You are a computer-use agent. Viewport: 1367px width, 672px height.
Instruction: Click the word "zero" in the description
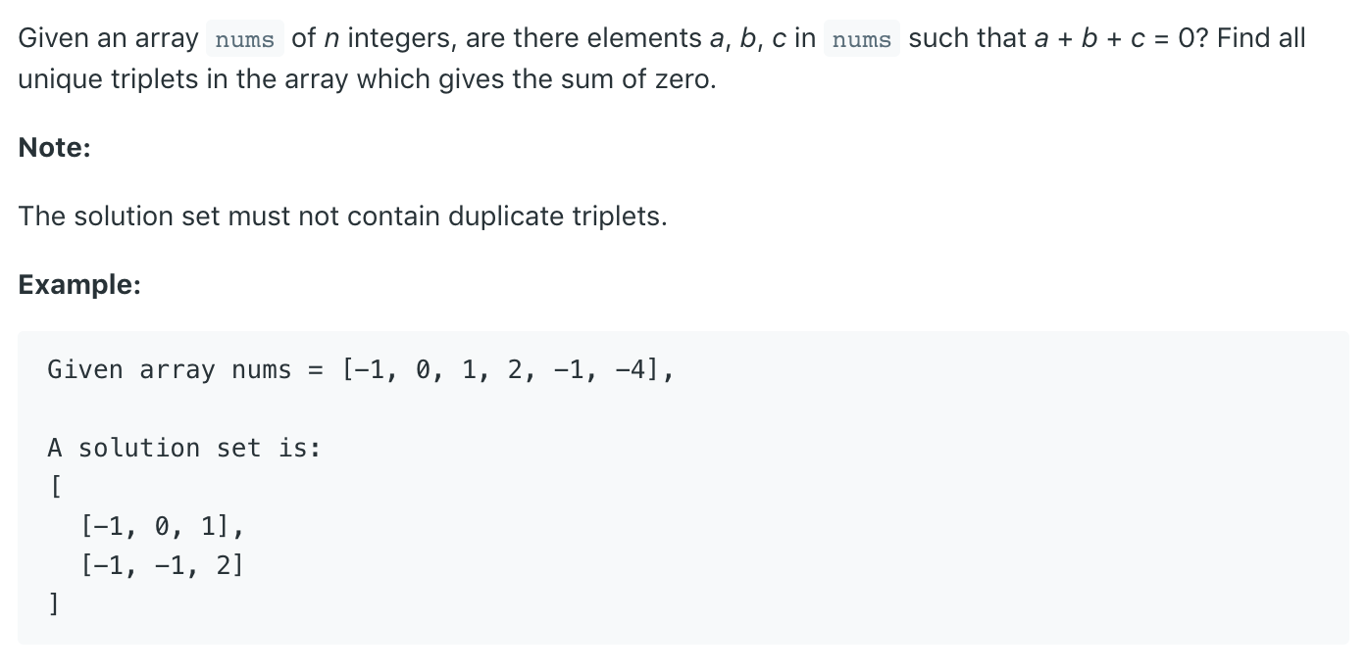pos(685,79)
